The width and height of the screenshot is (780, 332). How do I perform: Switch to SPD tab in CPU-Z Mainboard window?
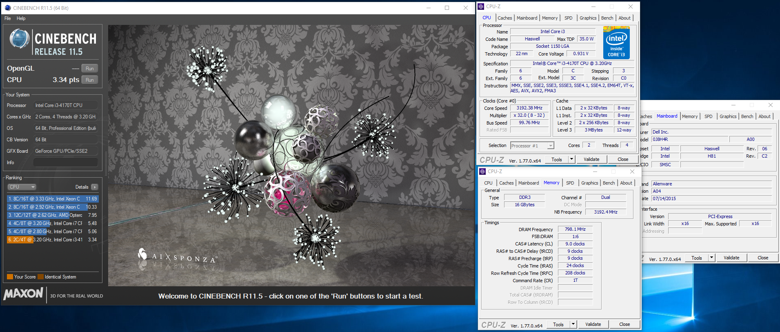[708, 116]
